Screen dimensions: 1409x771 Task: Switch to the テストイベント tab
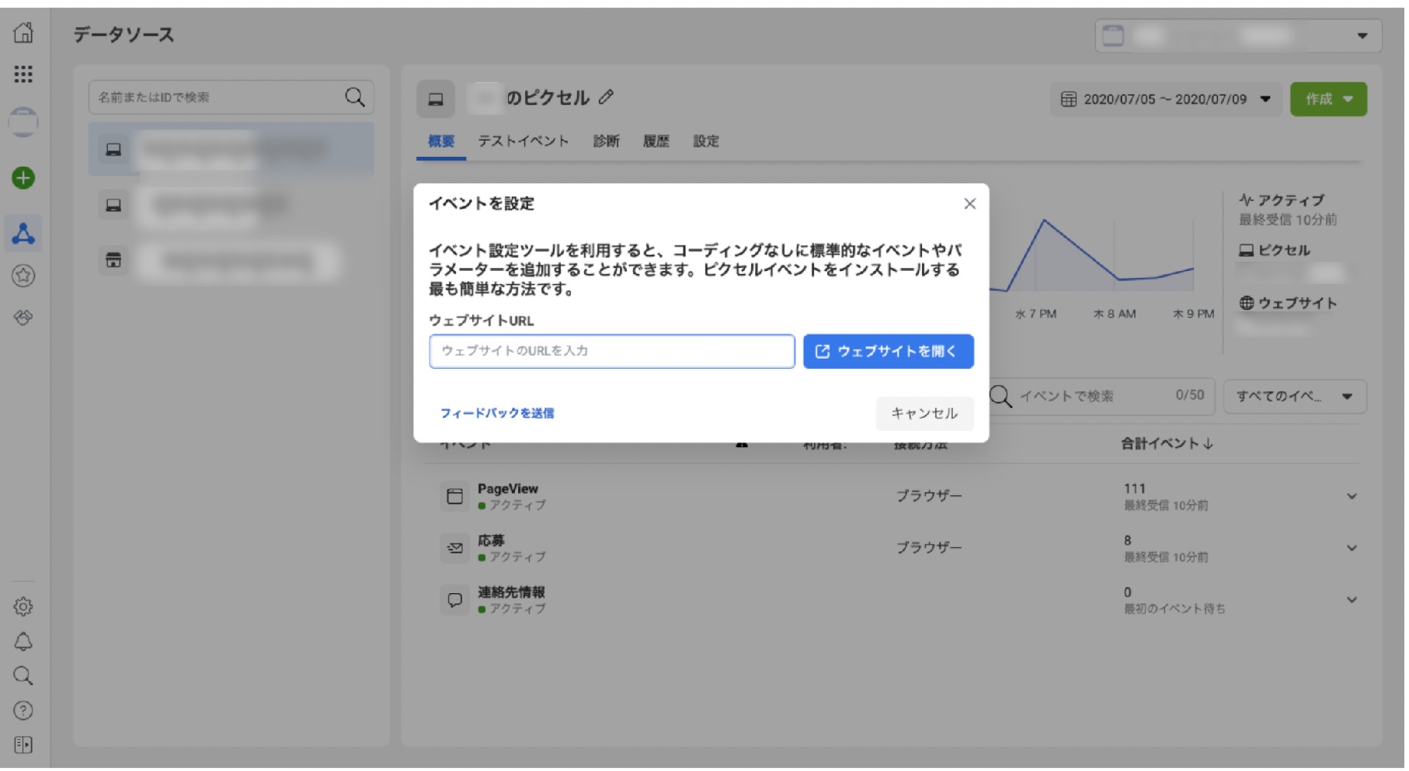coord(523,141)
